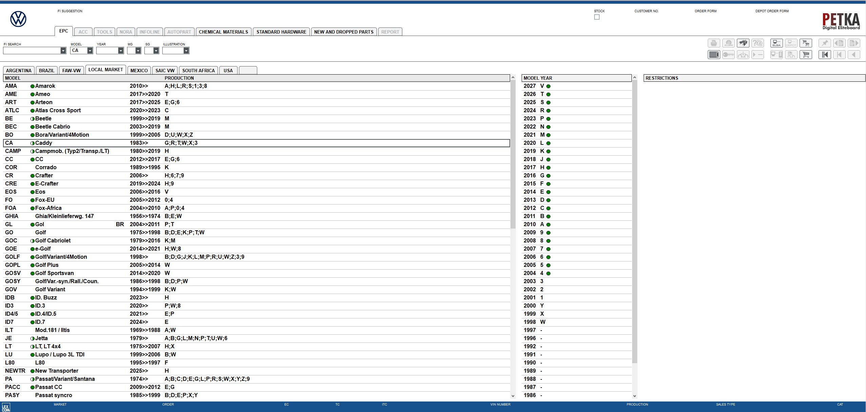This screenshot has width=866, height=412.
Task: Expand the ILLUSTRATION dropdown
Action: click(186, 51)
